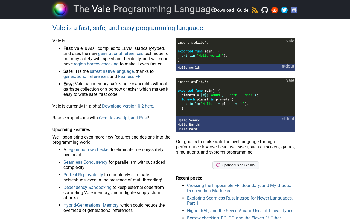
Task: Open the region borrow checking link
Action: click(x=96, y=64)
